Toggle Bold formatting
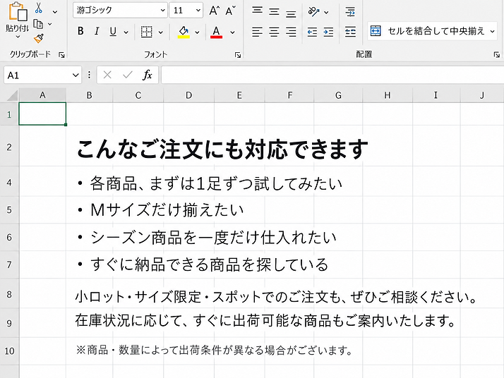 coord(80,31)
